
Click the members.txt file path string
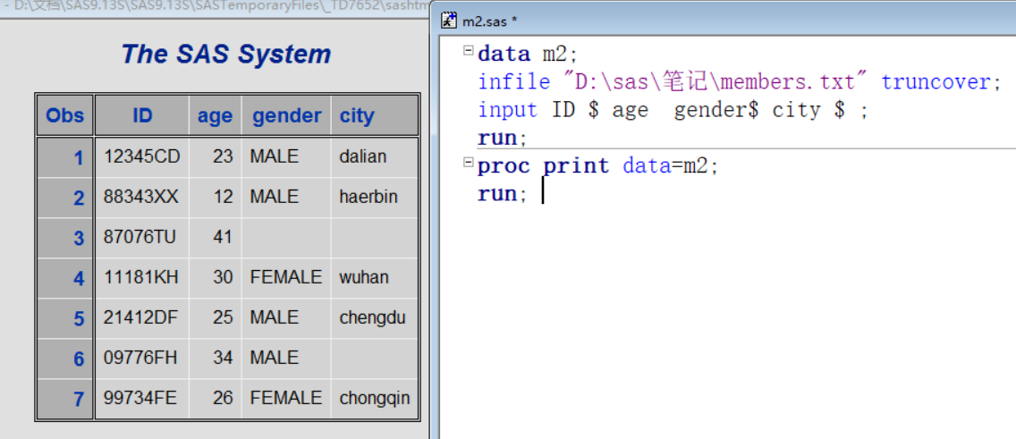click(715, 82)
